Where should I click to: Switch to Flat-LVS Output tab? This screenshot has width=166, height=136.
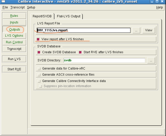[x=69, y=16]
